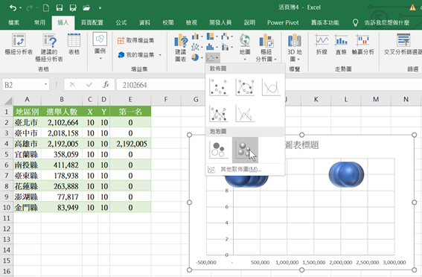Open the File (檔案) tab
The width and height of the screenshot is (422, 277).
pos(13,22)
